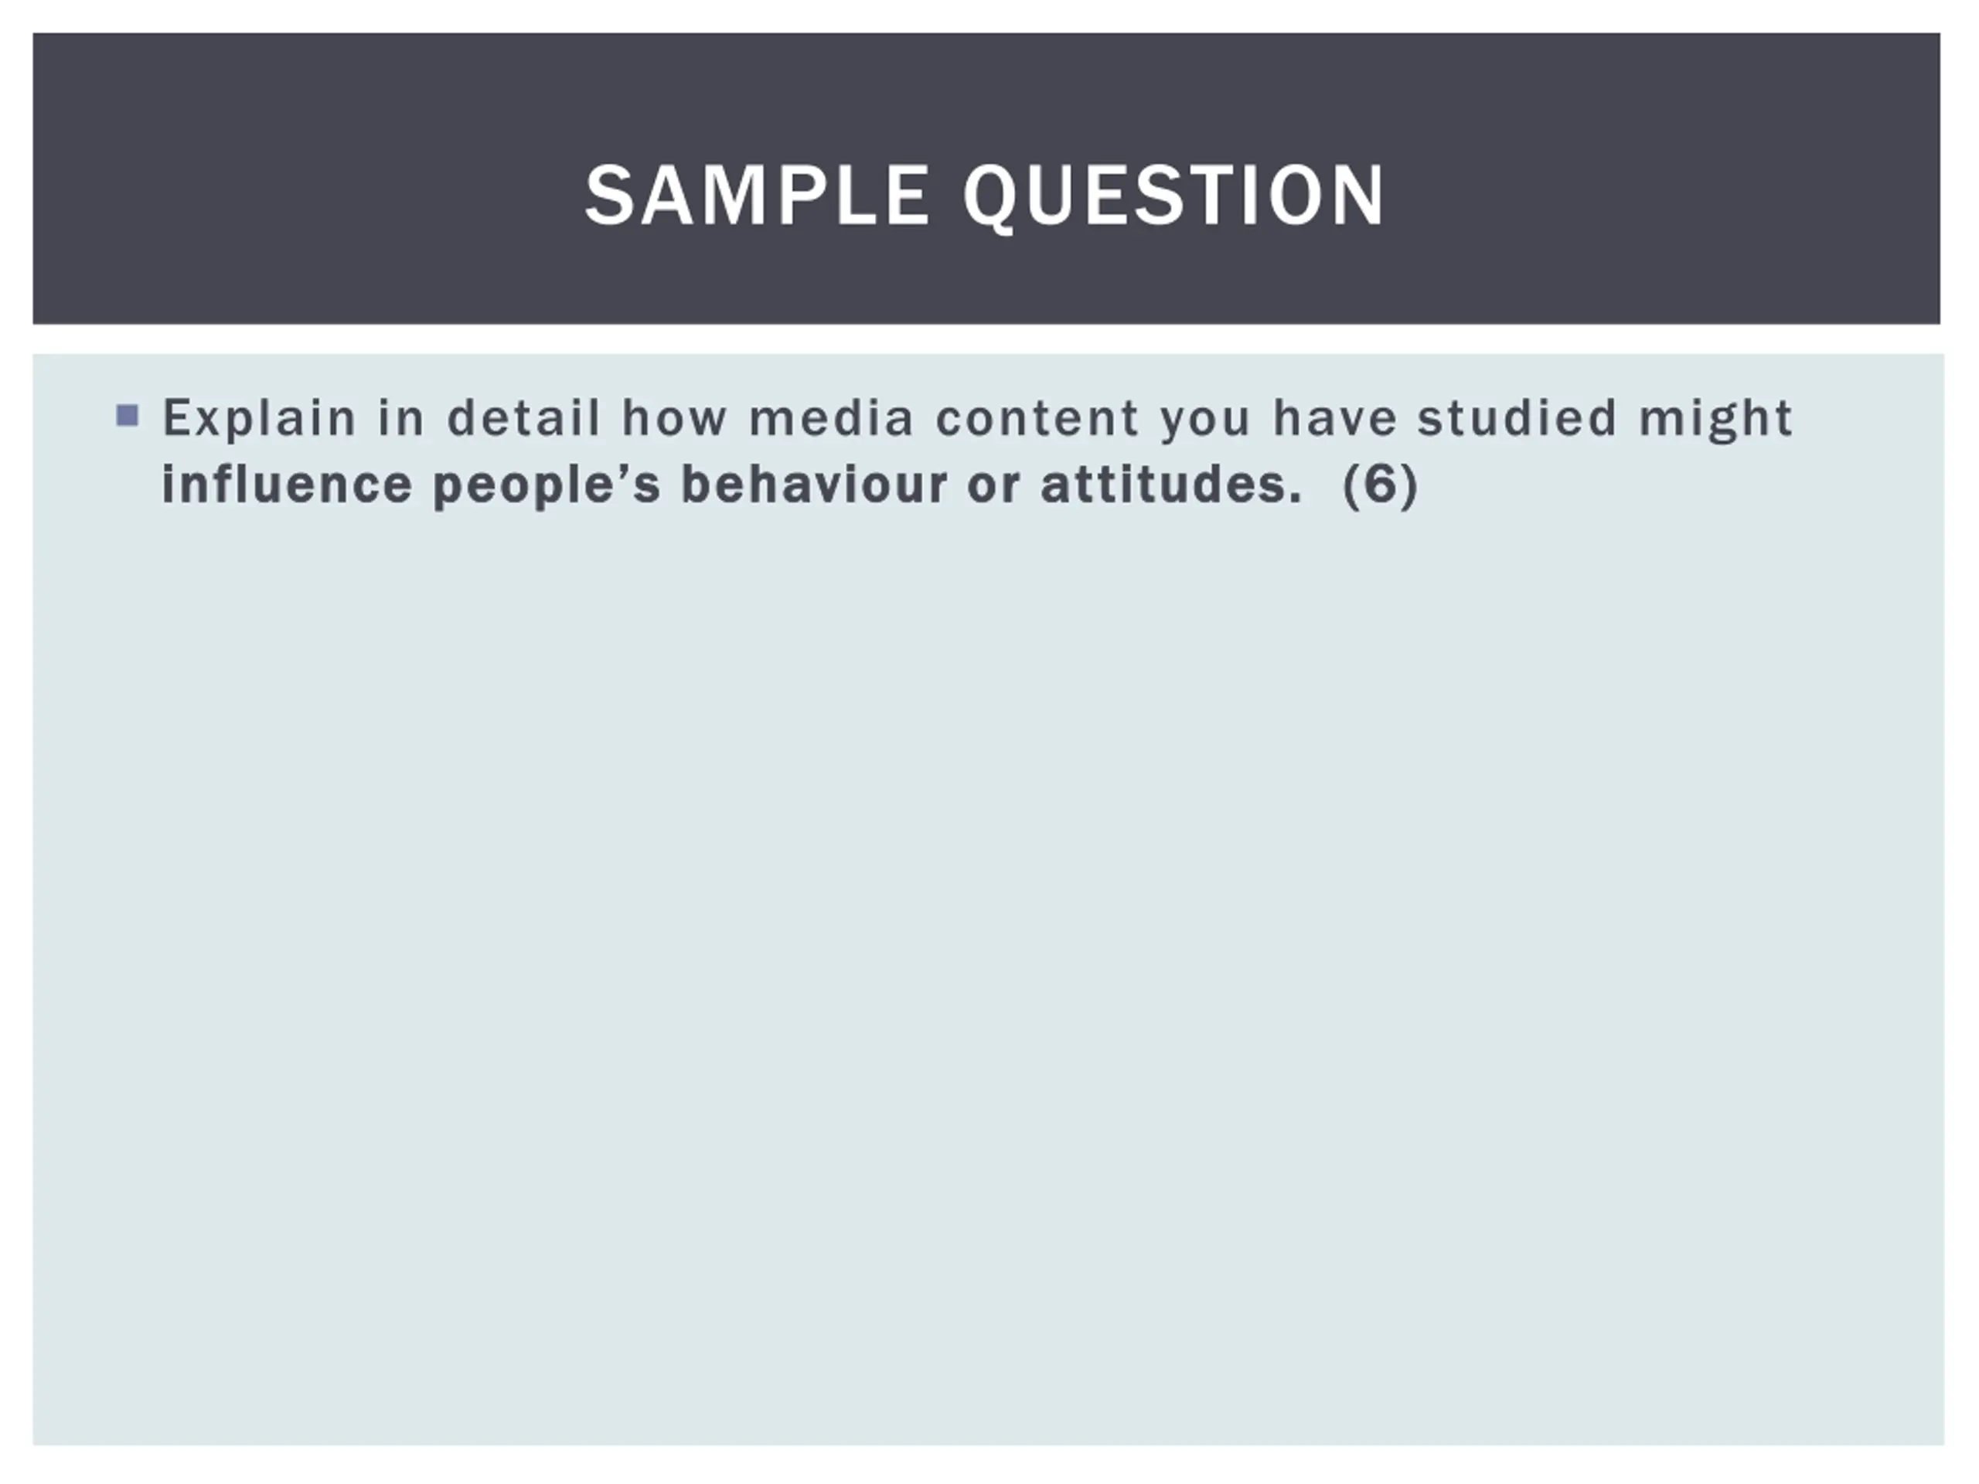Click the word detail in the question
This screenshot has height=1484, width=1979.
click(x=523, y=417)
